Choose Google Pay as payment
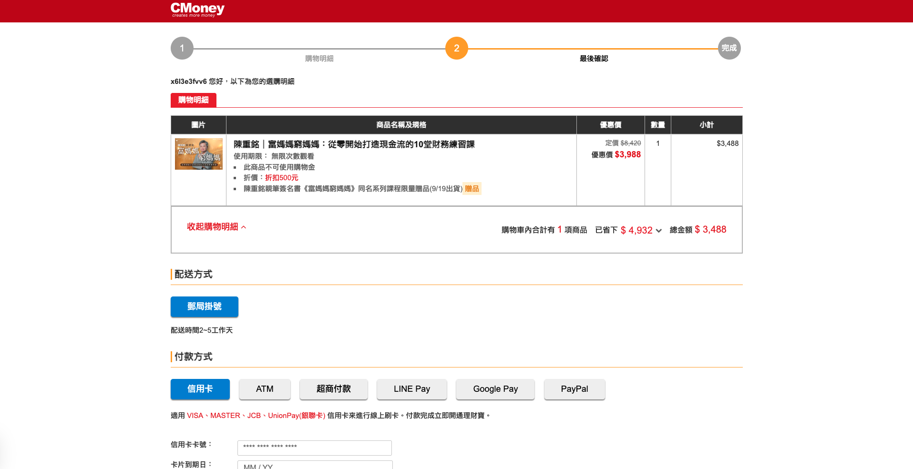 495,389
